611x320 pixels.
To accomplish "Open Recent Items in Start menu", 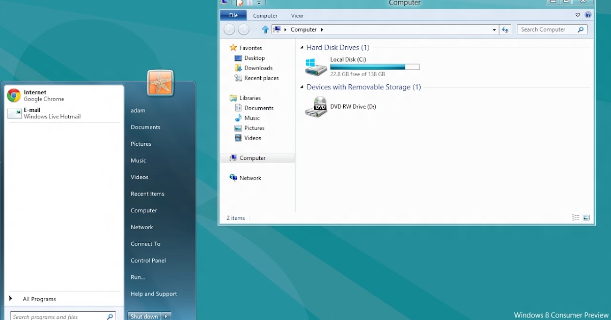I will [x=148, y=194].
